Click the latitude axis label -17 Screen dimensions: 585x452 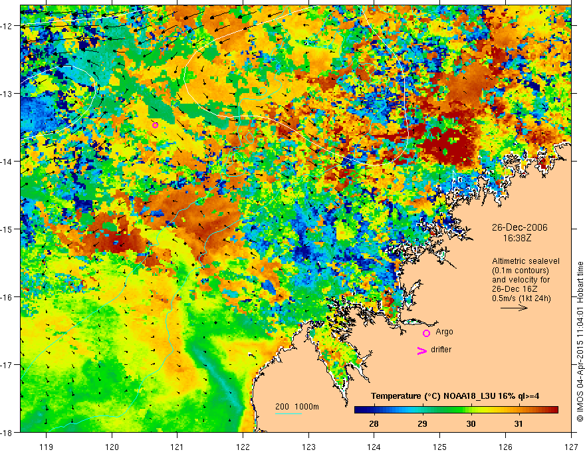[7, 365]
